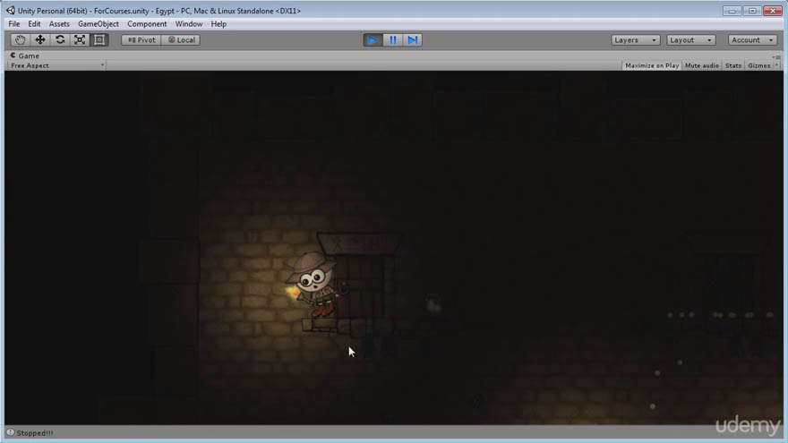Toggle Local handle rotation

coord(181,40)
